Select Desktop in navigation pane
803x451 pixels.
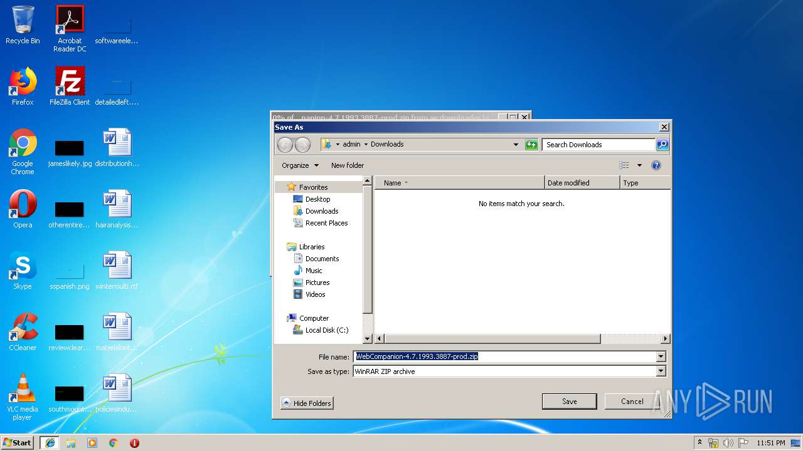pos(317,199)
